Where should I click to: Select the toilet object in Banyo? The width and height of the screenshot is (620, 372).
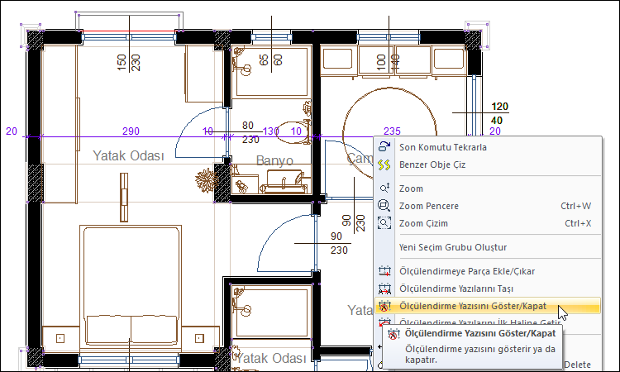(x=293, y=131)
